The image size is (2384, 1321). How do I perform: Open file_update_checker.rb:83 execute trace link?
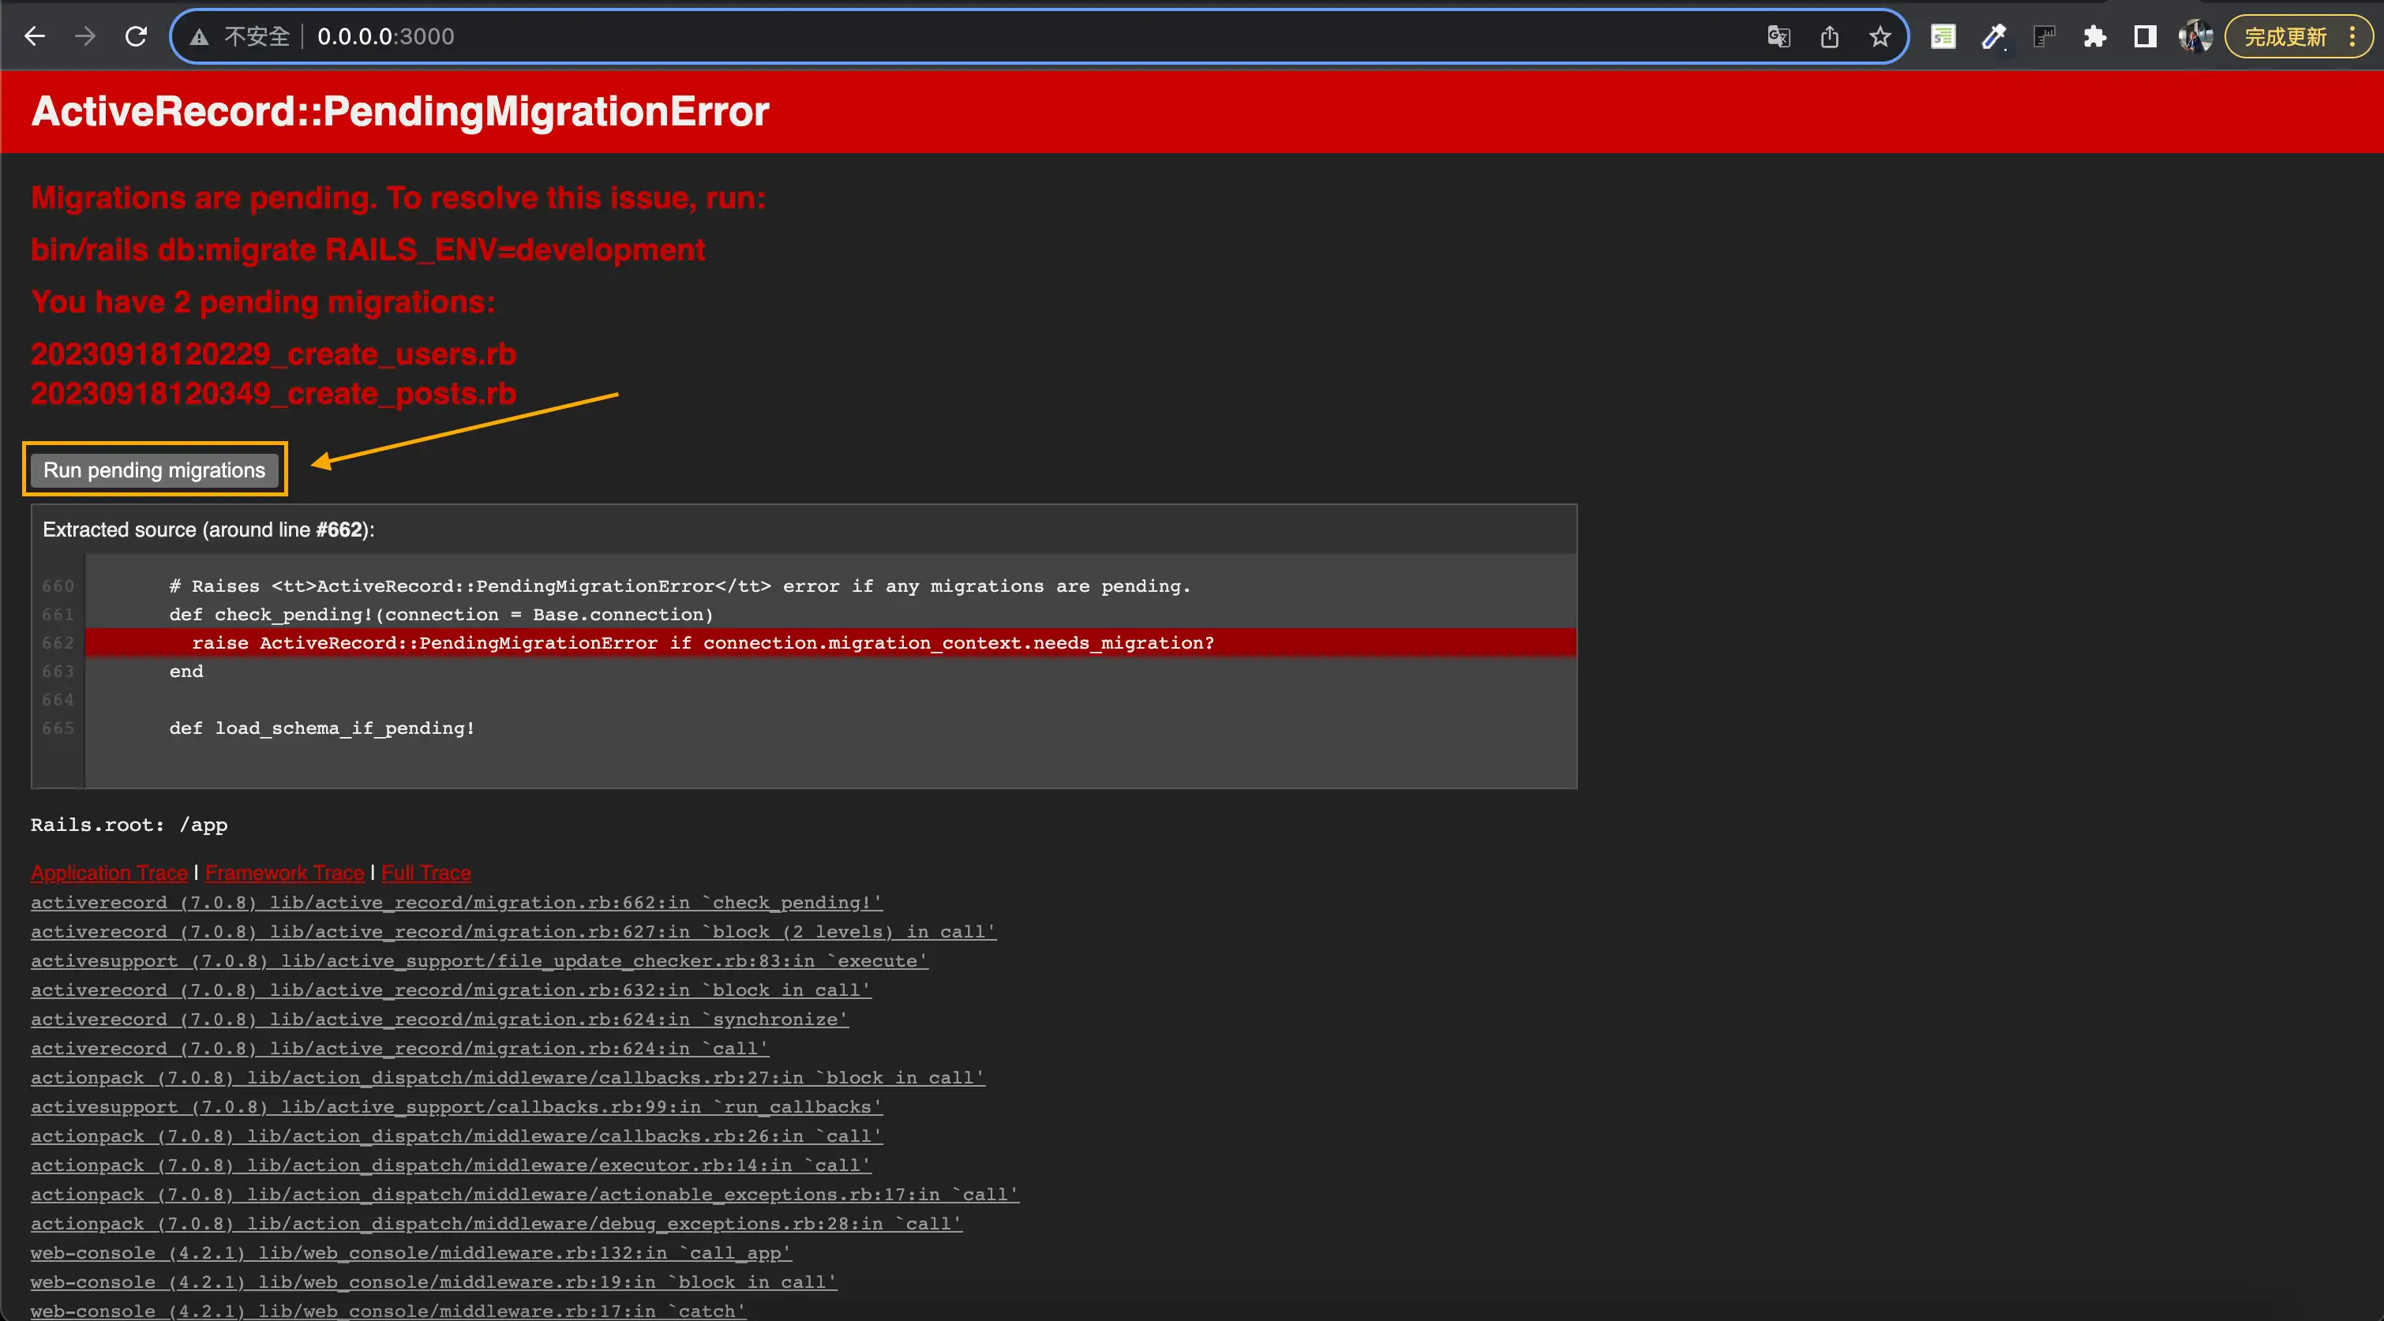pos(478,960)
